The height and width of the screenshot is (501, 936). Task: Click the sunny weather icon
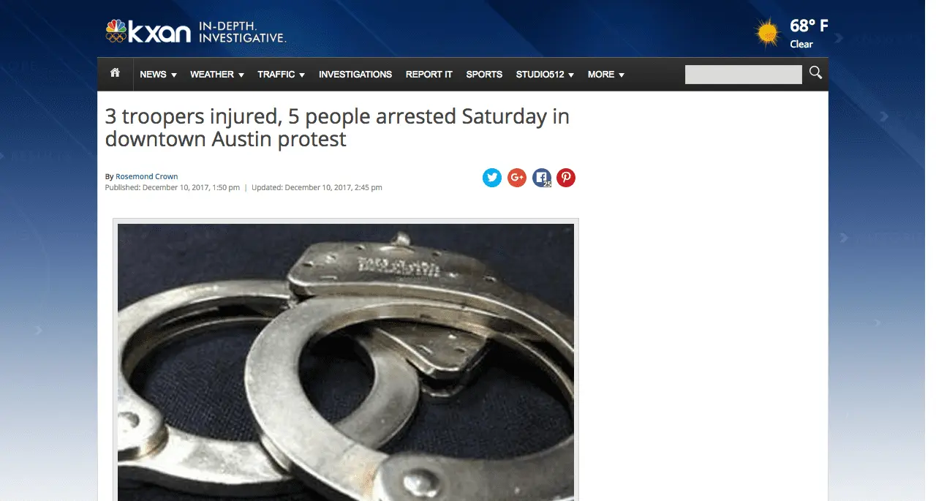click(768, 33)
